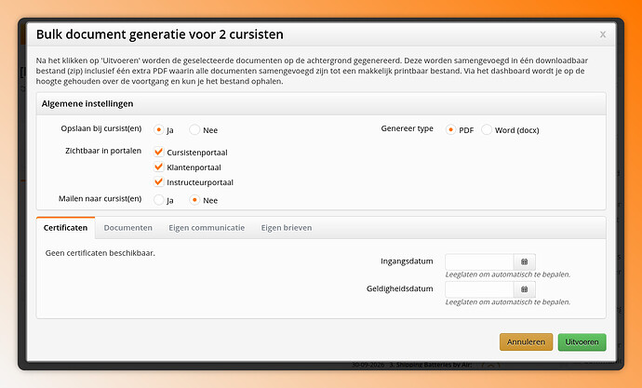Click the green Uitvoeren button

[x=582, y=341]
